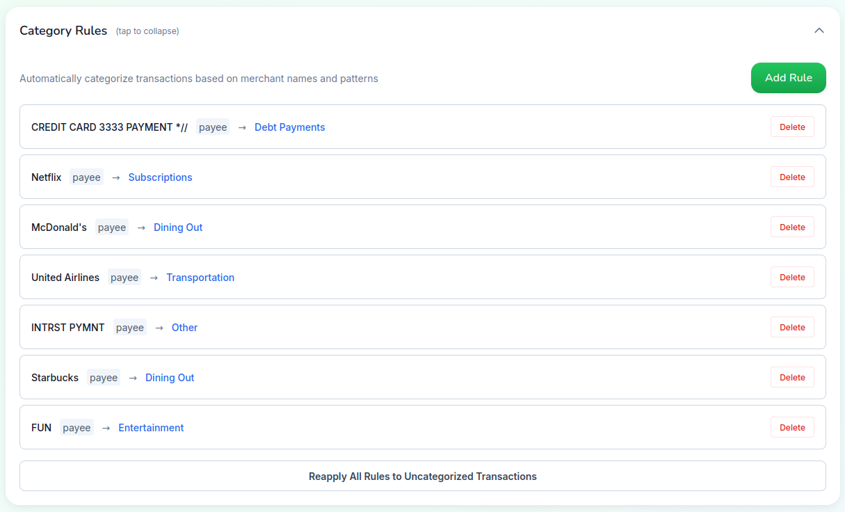Screen dimensions: 845x512
Task: Open the Subscriptions category link
Action: pos(160,177)
